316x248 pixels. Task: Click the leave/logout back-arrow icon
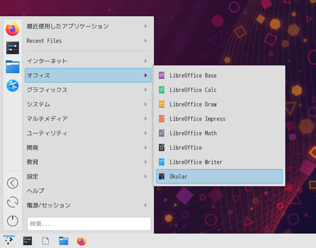[13, 183]
